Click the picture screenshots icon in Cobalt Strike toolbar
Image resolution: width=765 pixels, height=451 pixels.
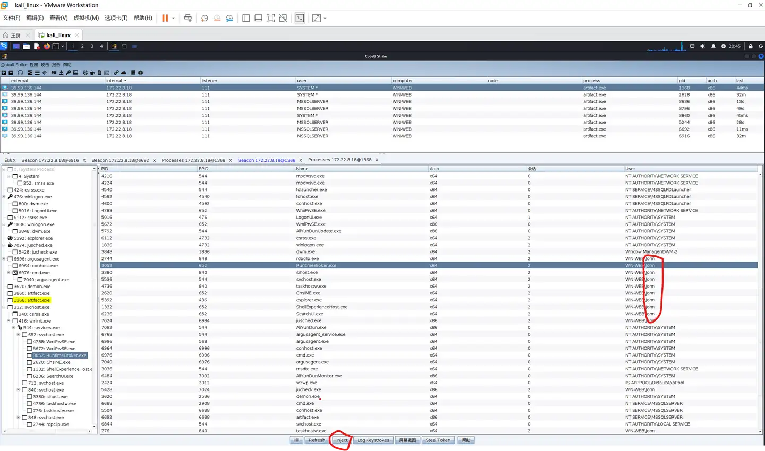pyautogui.click(x=75, y=73)
